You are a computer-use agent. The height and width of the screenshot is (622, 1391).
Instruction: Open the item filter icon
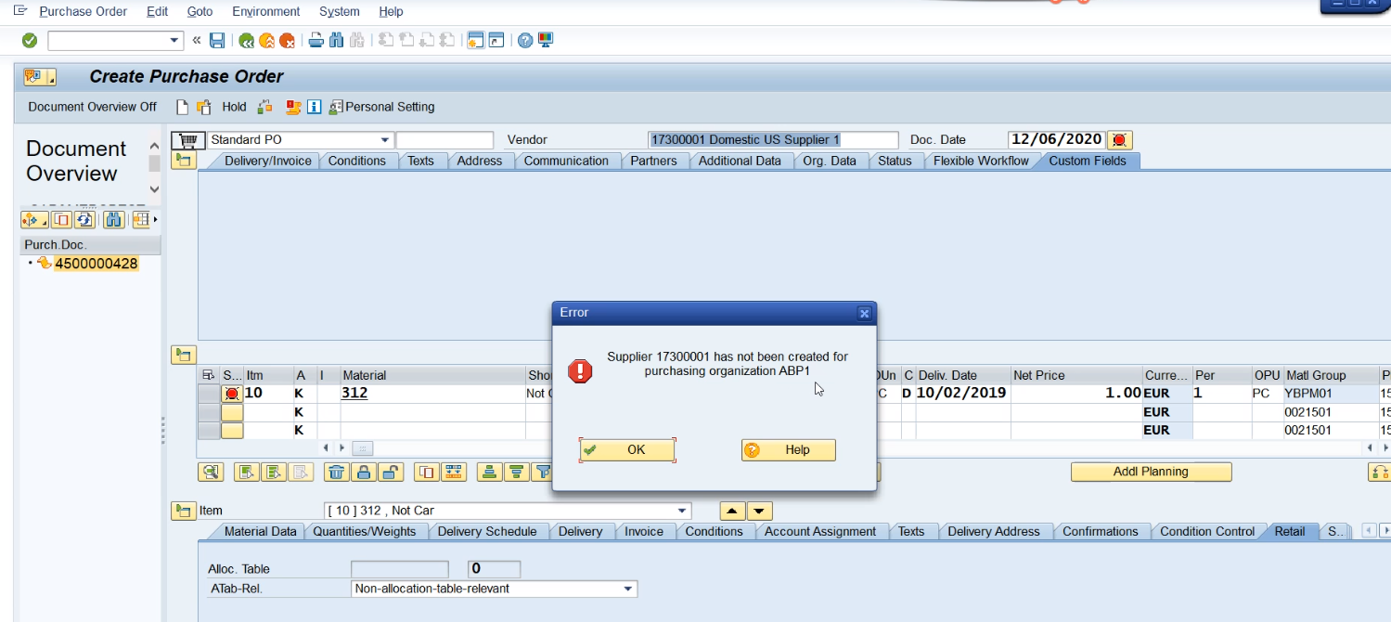click(544, 472)
